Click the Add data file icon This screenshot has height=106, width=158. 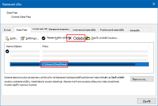pyautogui.click(x=7, y=38)
